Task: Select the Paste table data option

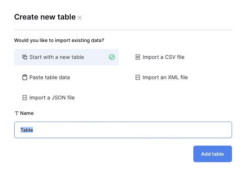Action: click(x=50, y=77)
